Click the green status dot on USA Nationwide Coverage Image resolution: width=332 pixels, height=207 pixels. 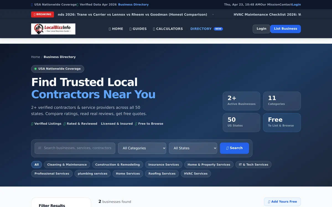pyautogui.click(x=35, y=69)
